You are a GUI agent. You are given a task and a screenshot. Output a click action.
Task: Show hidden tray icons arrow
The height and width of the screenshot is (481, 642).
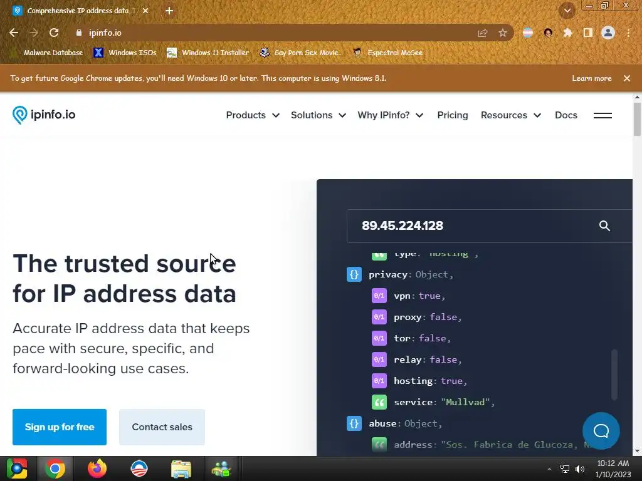[549, 469]
